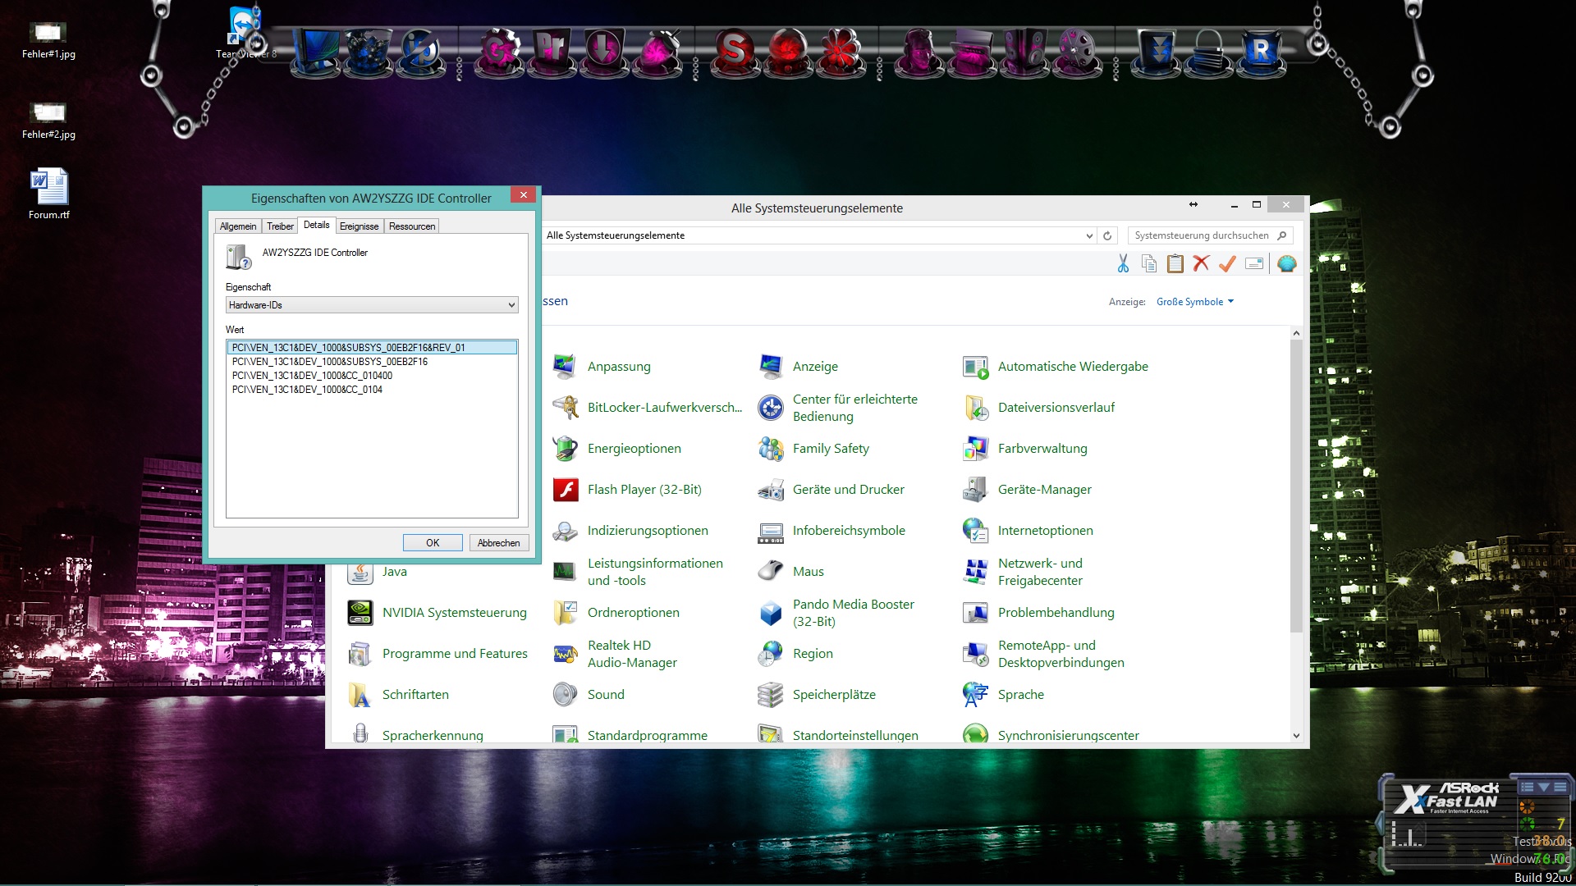Screen dimensions: 1576x886
Task: Select the second hardware ID entry in the list
Action: point(329,362)
